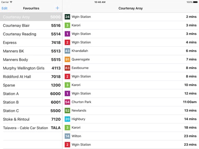Select route 1 Wgtn Station badge at 3 mins
Viewport: 199px width, 149px height.
point(67,34)
